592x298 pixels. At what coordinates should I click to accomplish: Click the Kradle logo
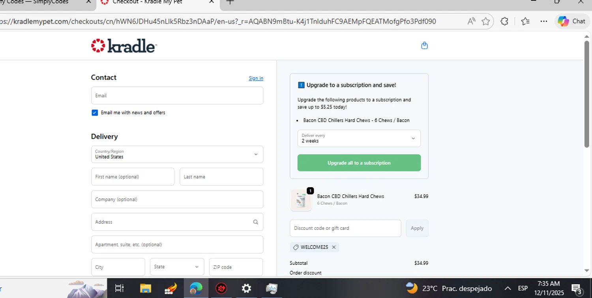click(124, 46)
